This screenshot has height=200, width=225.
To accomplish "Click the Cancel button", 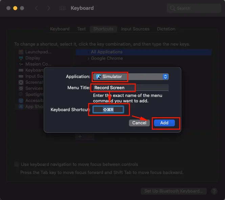I will coord(139,123).
